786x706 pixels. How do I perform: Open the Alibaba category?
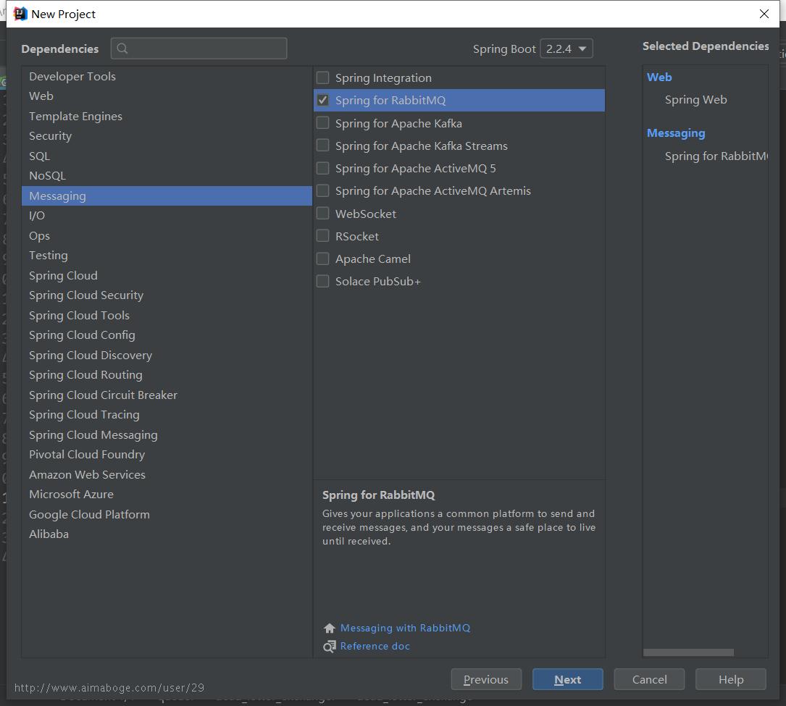click(x=167, y=534)
